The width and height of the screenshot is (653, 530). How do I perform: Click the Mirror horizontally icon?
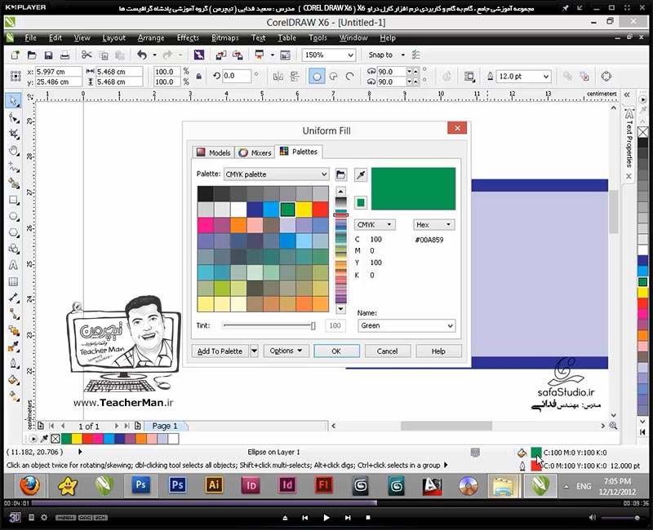(278, 76)
